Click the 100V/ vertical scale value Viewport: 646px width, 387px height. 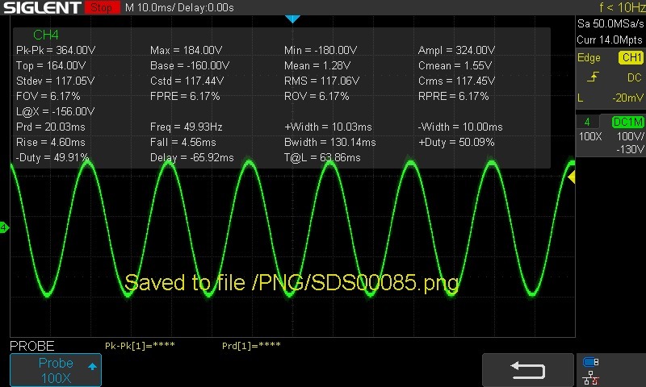[x=631, y=136]
